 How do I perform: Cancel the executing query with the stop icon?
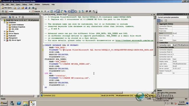pyautogui.click(x=45, y=11)
